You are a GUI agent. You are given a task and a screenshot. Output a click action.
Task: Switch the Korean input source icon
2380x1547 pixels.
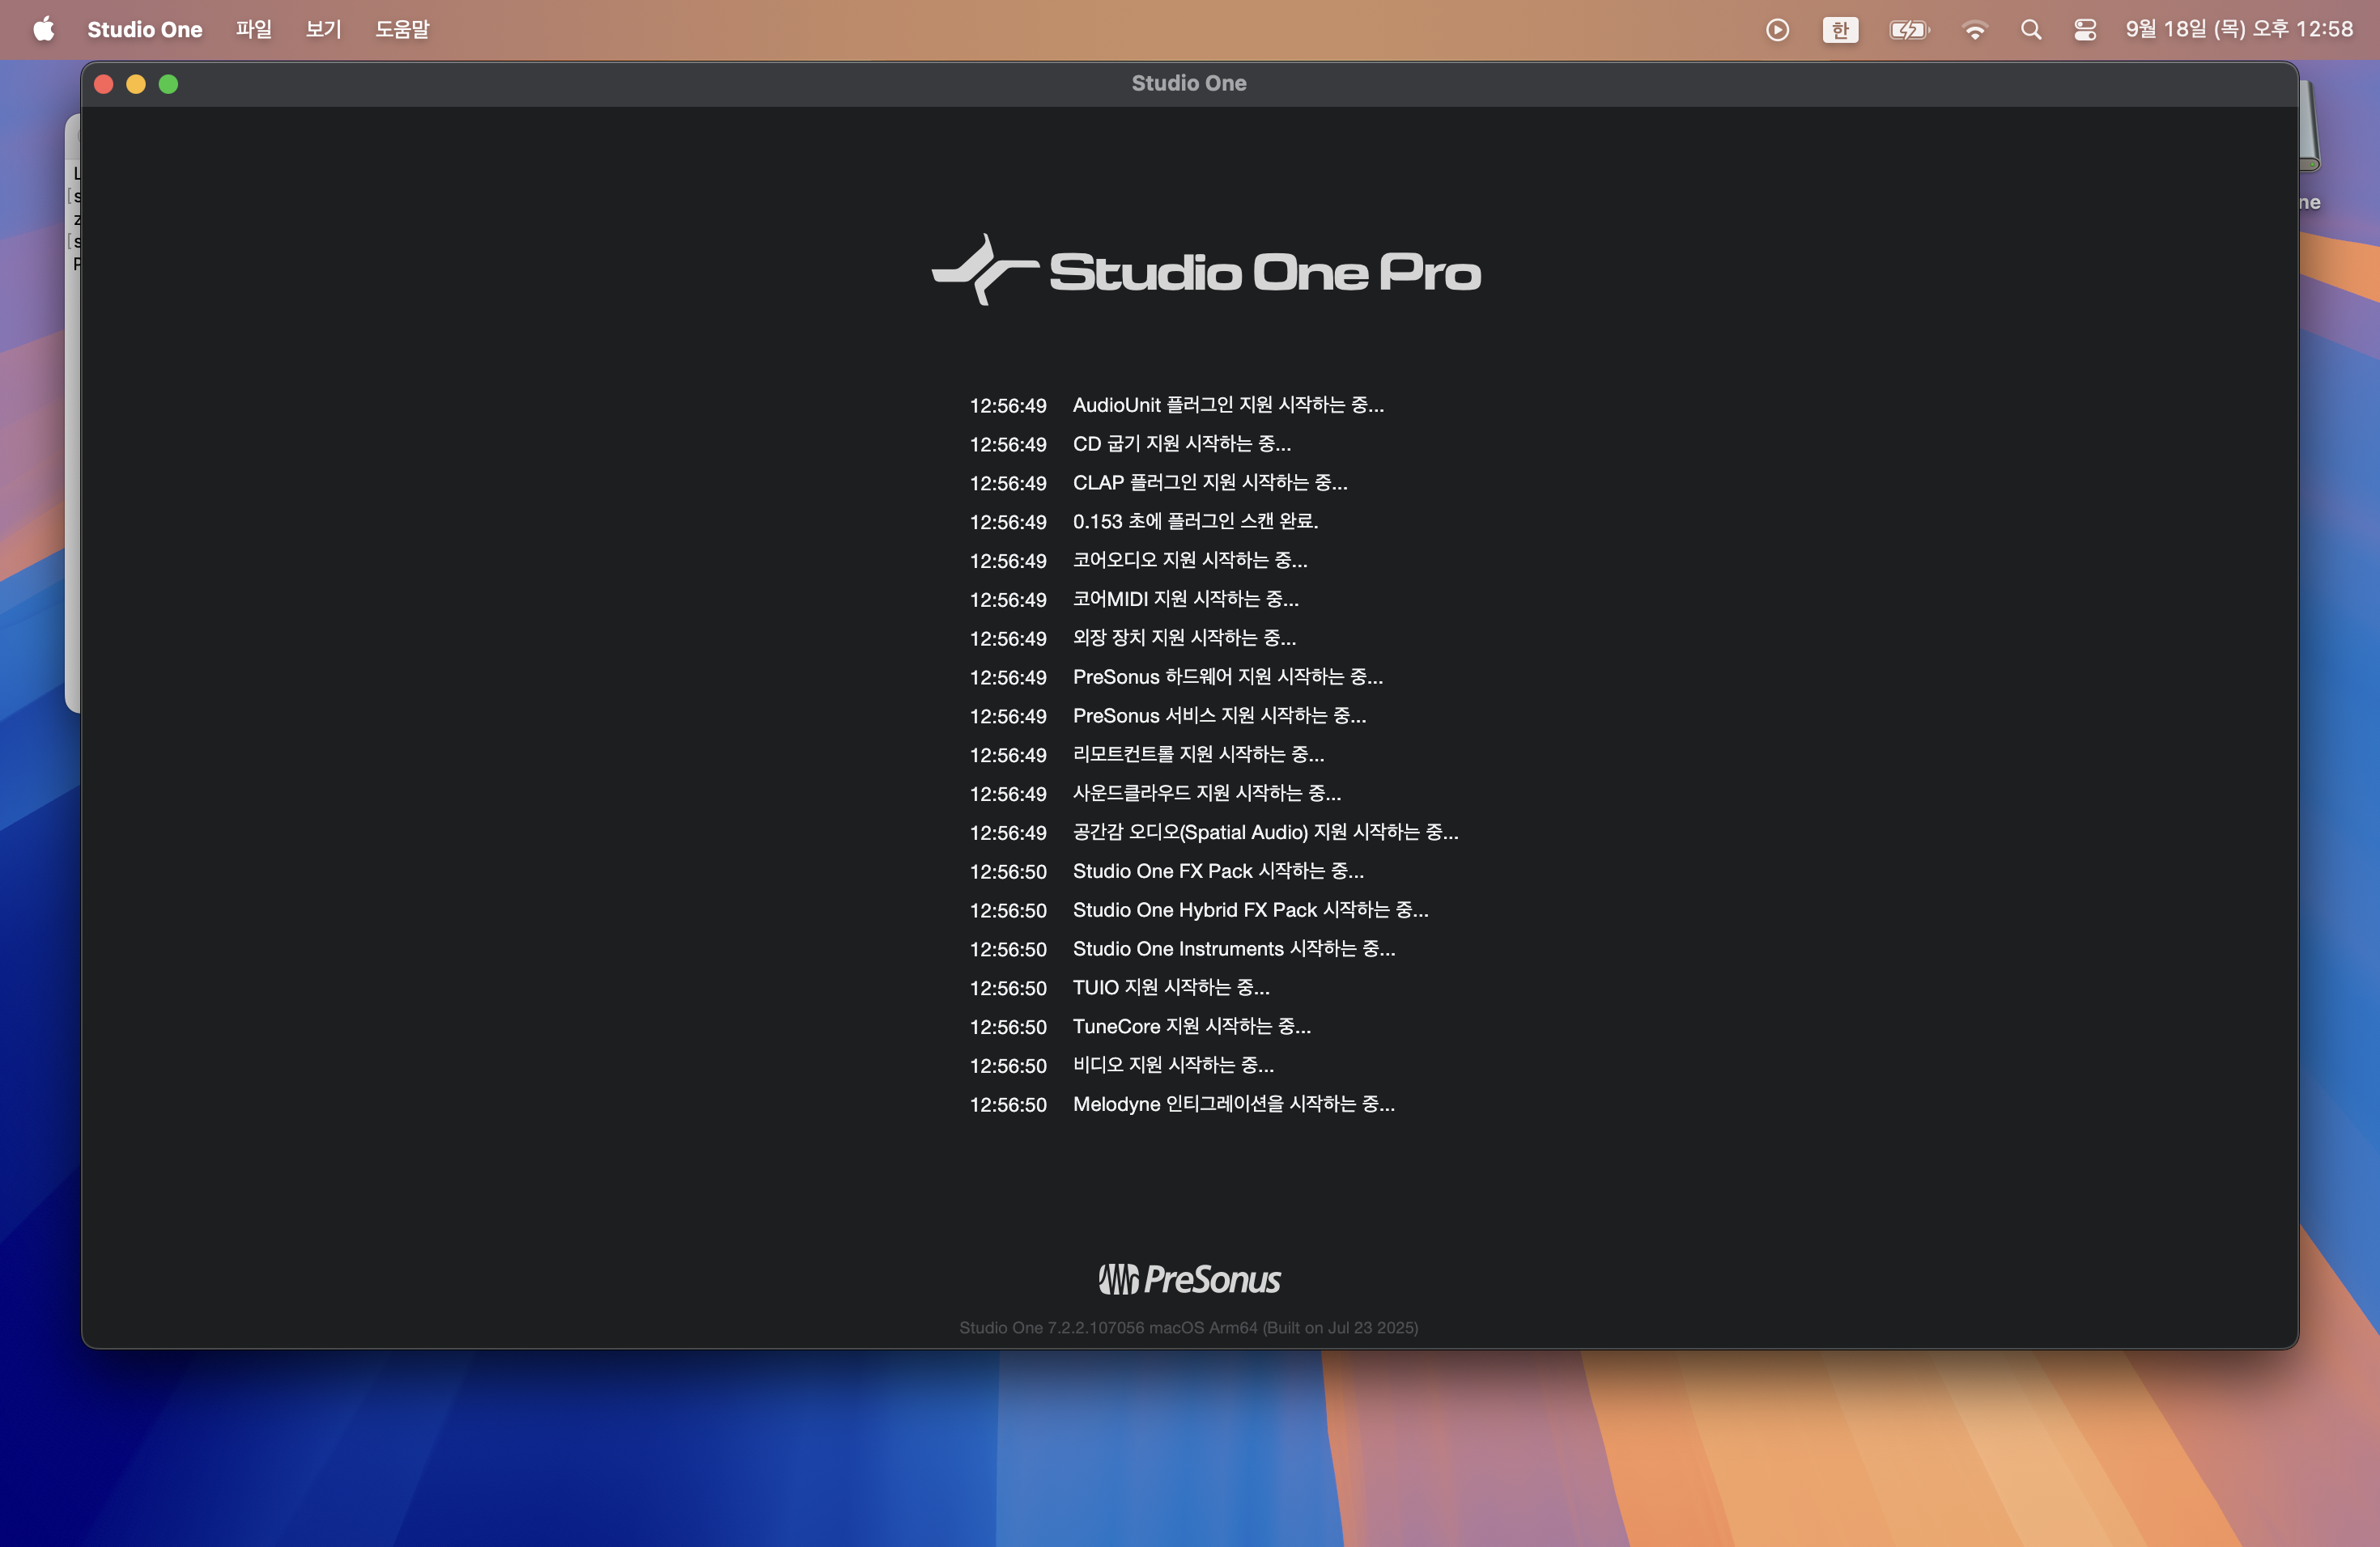click(1840, 30)
